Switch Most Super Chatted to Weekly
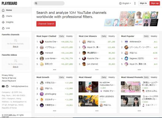Viewport: 162px width, 118px height. coord(69,36)
